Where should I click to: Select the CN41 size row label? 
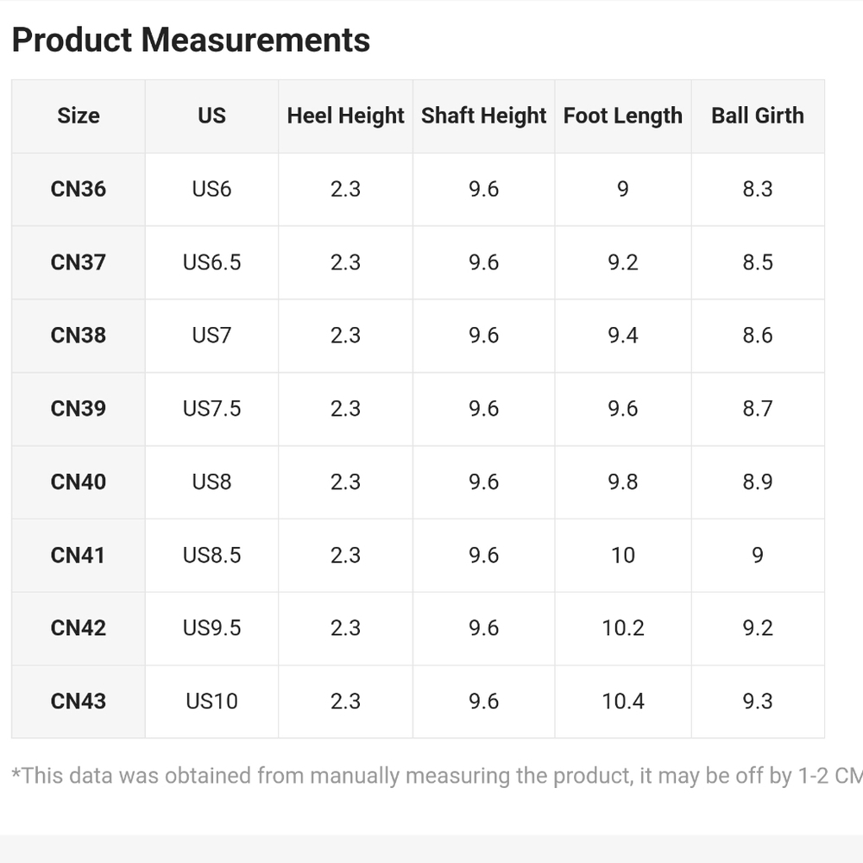[x=79, y=555]
